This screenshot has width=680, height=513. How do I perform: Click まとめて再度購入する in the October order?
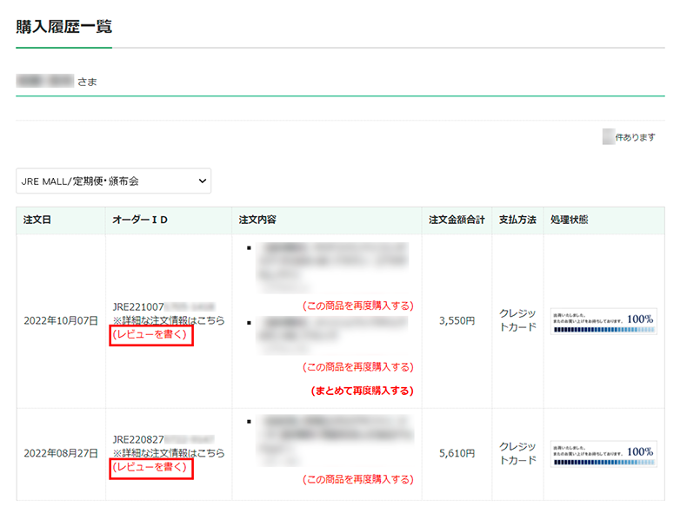coord(362,391)
